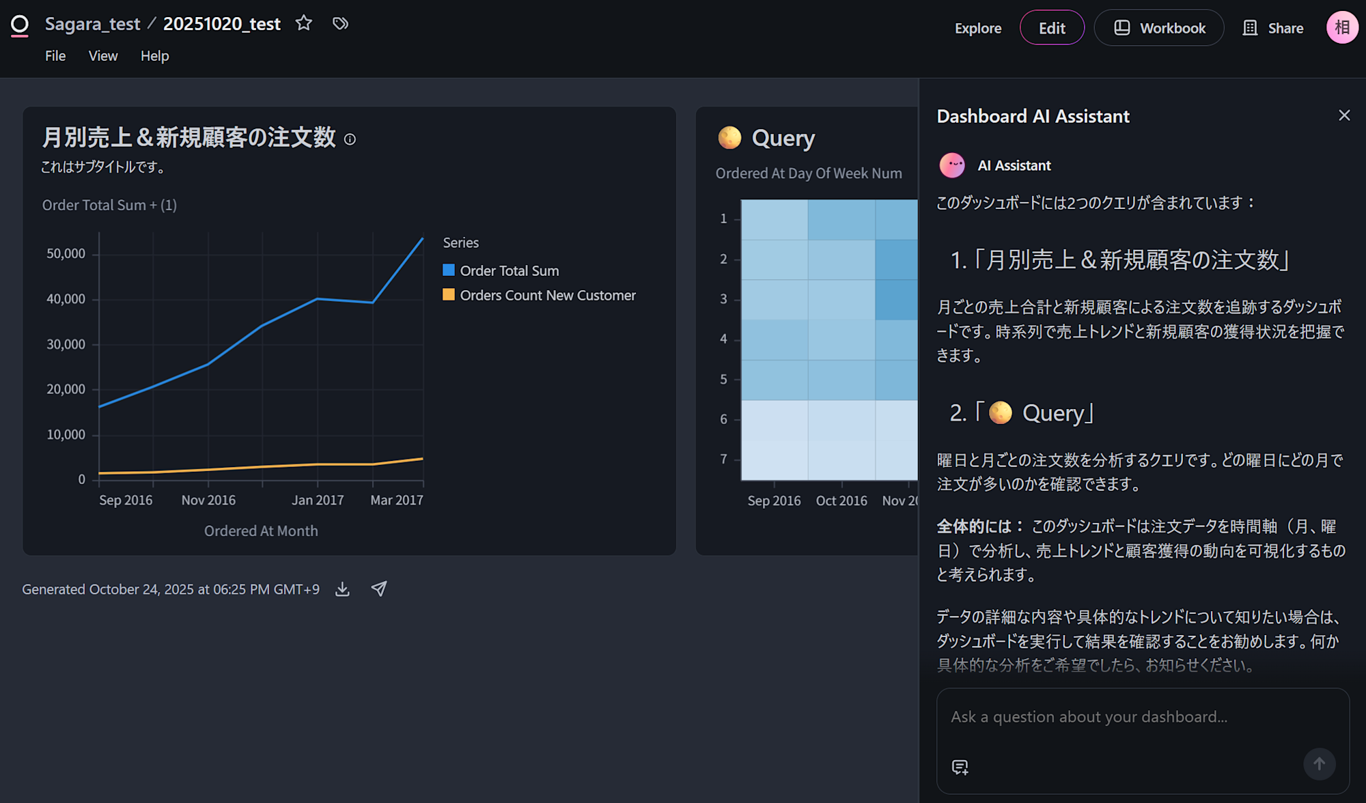Click the Omni logo icon
This screenshot has height=803, width=1366.
[20, 25]
